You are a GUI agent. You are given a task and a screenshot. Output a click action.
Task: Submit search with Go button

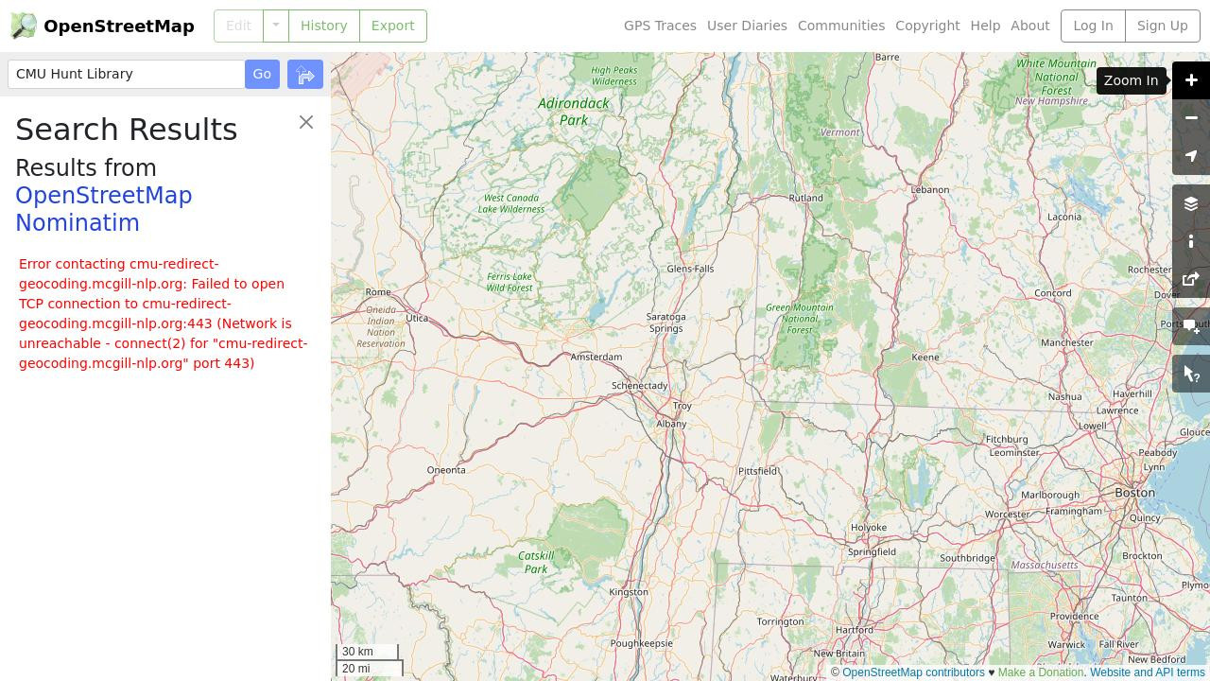(x=262, y=74)
